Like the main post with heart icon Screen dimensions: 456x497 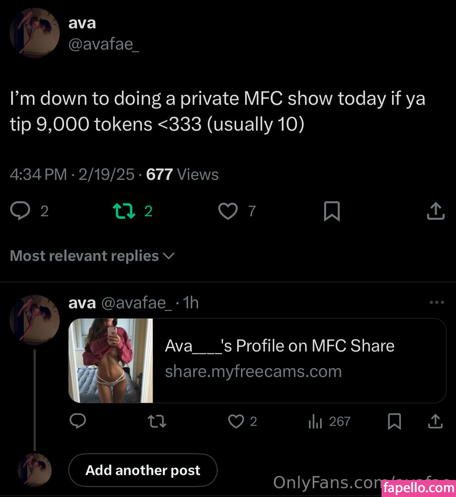pos(228,211)
